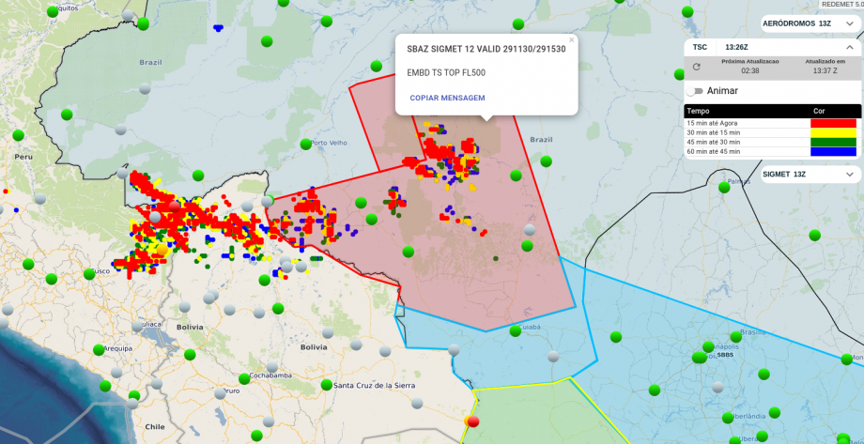The image size is (864, 444).
Task: Close the SIGMET message popup
Action: click(x=571, y=39)
